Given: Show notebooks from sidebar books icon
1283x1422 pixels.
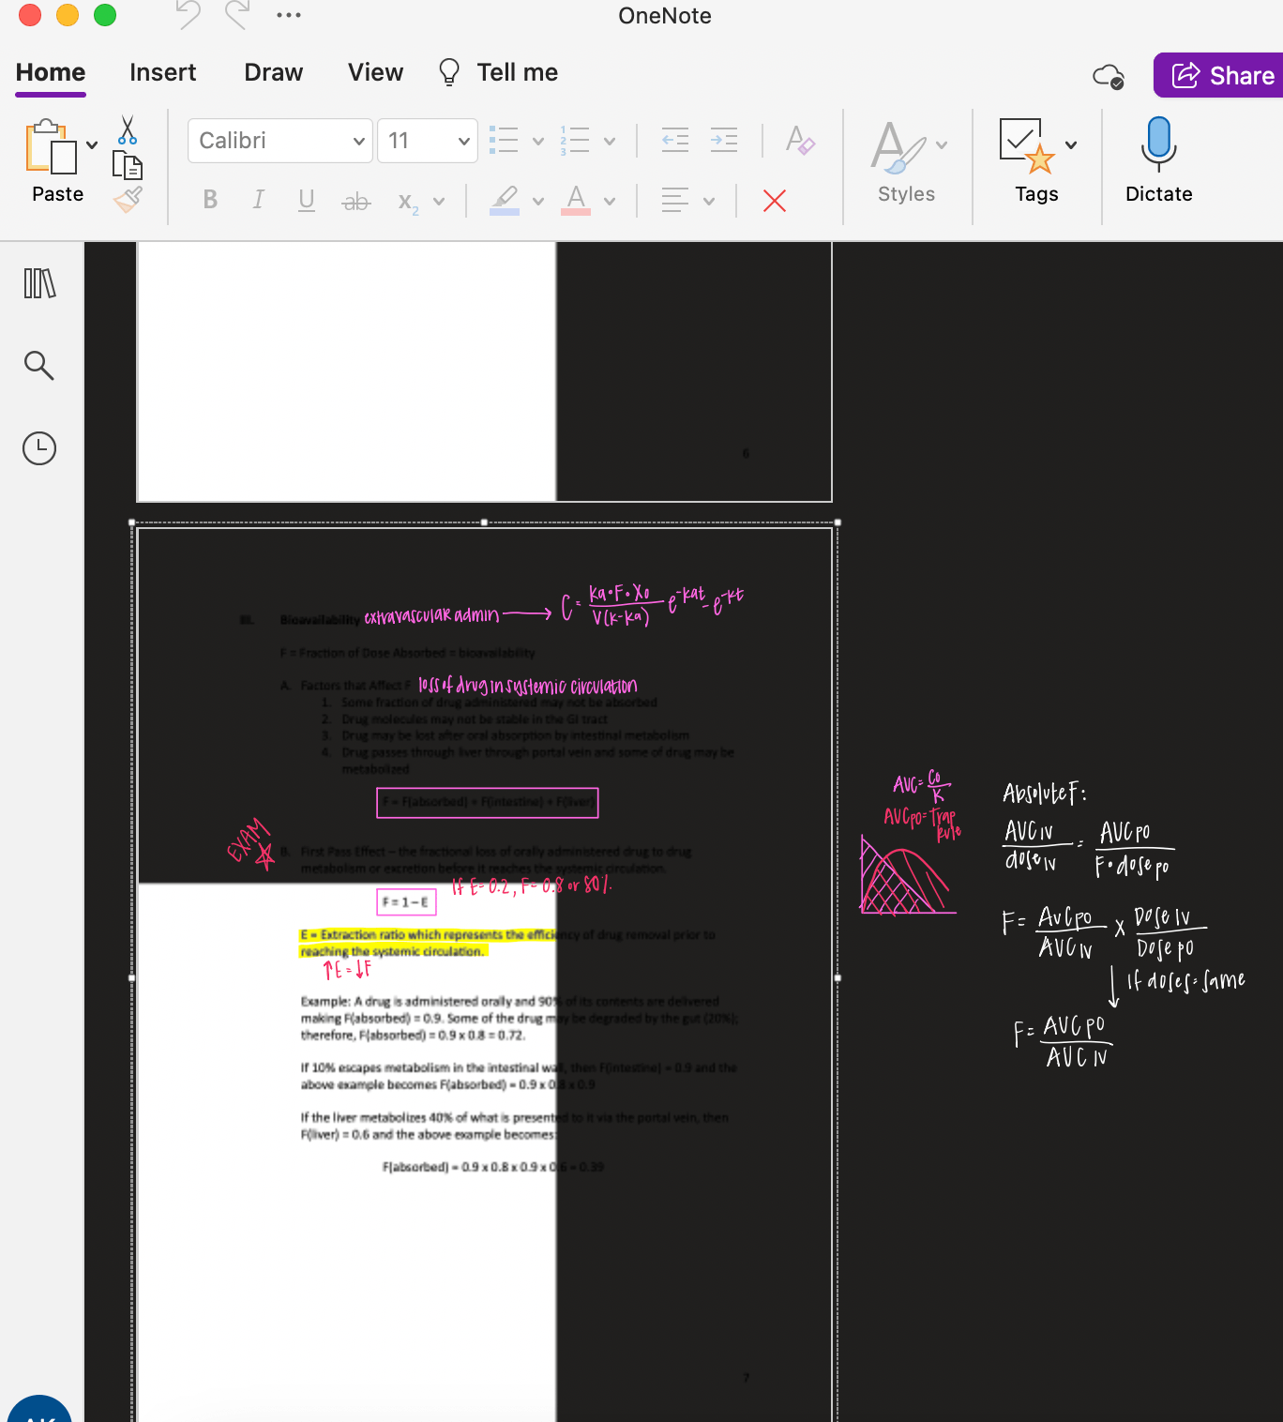Looking at the screenshot, I should click(39, 283).
